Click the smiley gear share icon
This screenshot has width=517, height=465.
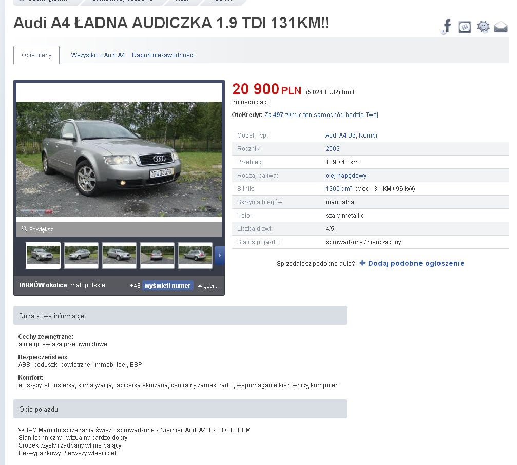click(483, 27)
